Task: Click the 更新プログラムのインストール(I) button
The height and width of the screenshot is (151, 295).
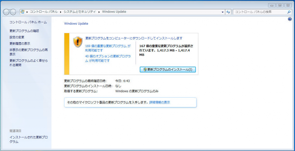Action: pos(168,69)
